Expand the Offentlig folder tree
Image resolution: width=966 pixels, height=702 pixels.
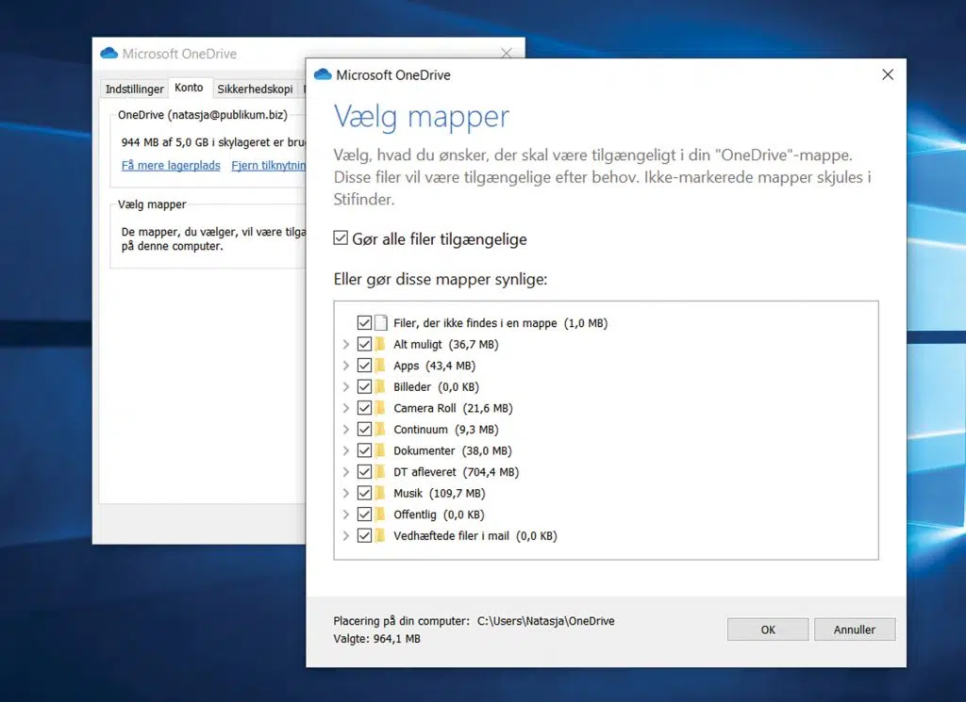pyautogui.click(x=346, y=514)
